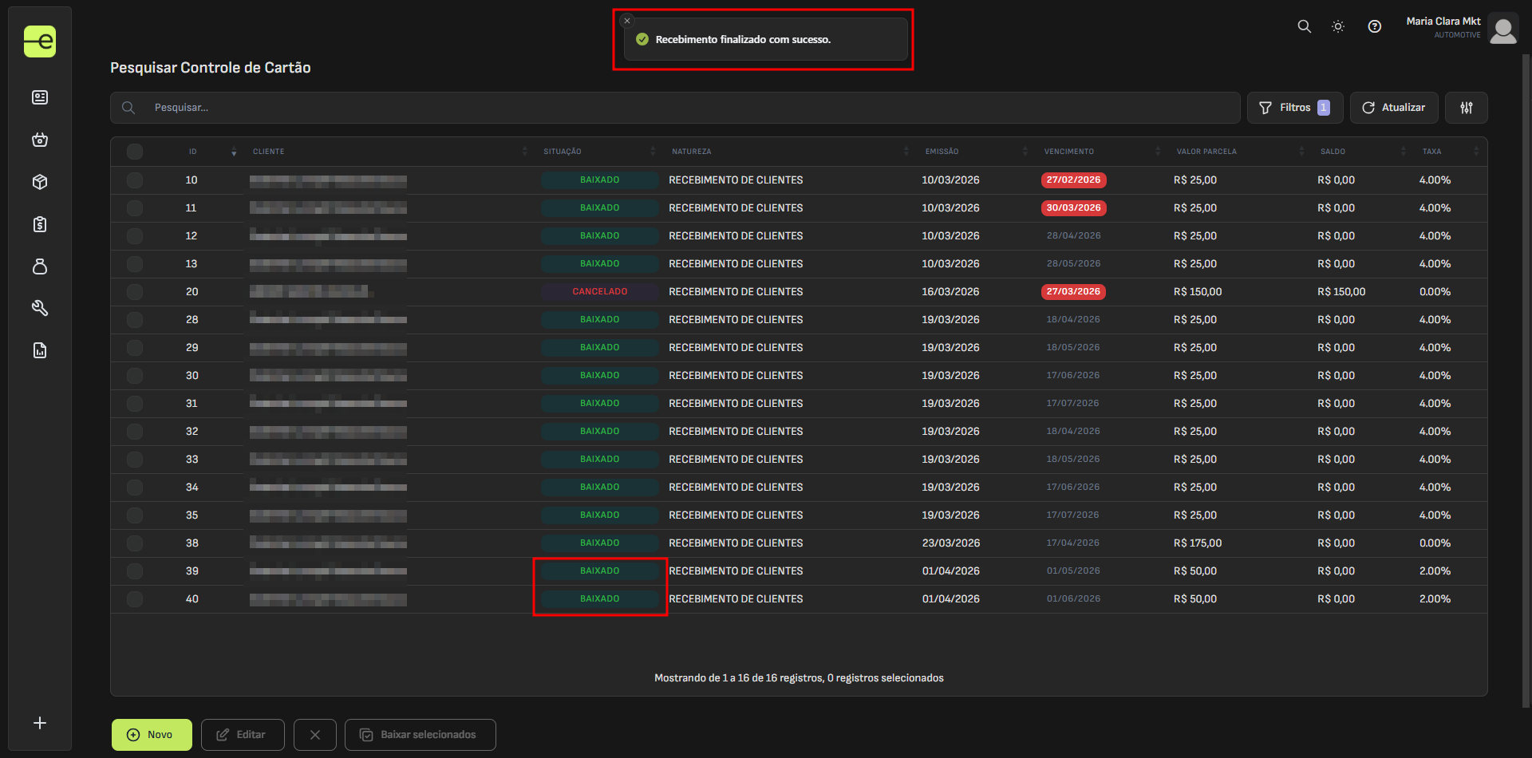Open the column settings sliders icon
Image resolution: width=1532 pixels, height=758 pixels.
pyautogui.click(x=1466, y=108)
